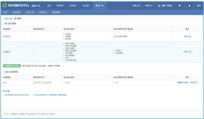The image size is (204, 119).
Task: Click 编辑转化类型 for the test row
Action: (x=183, y=82)
